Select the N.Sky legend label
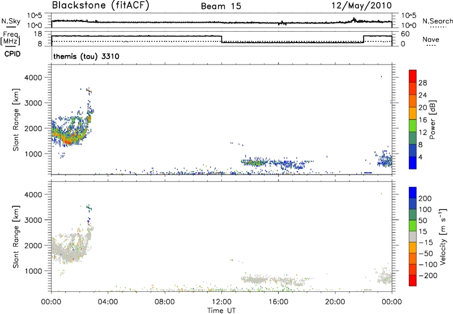Screen dimensions: 453x314 pyautogui.click(x=11, y=21)
